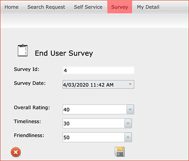Switch to Search Request tab
This screenshot has width=189, height=161.
[x=46, y=7]
